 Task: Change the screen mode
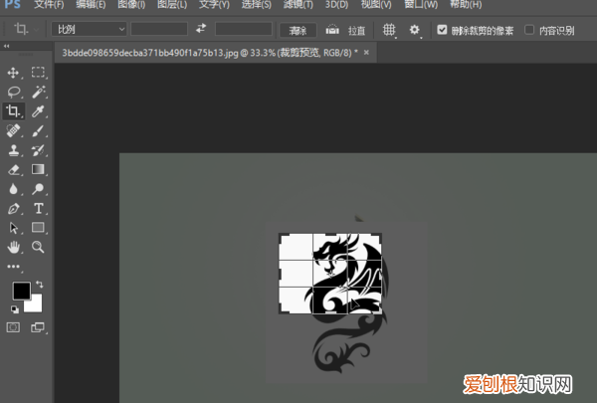coord(38,327)
